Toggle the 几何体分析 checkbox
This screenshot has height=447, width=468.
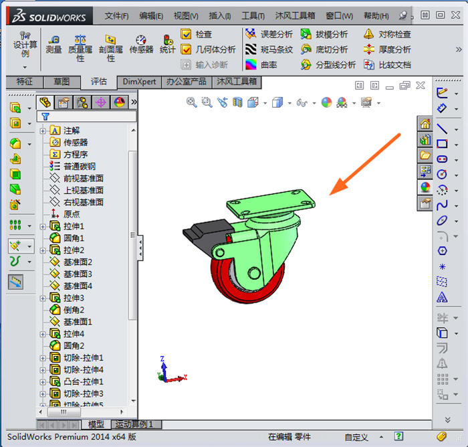[187, 49]
